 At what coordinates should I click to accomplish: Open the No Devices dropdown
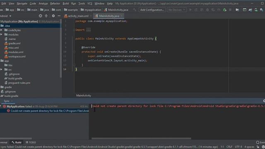[176, 10]
